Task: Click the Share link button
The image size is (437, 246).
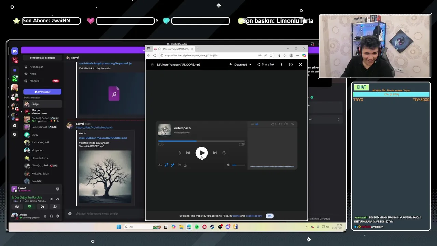Action: tap(266, 64)
